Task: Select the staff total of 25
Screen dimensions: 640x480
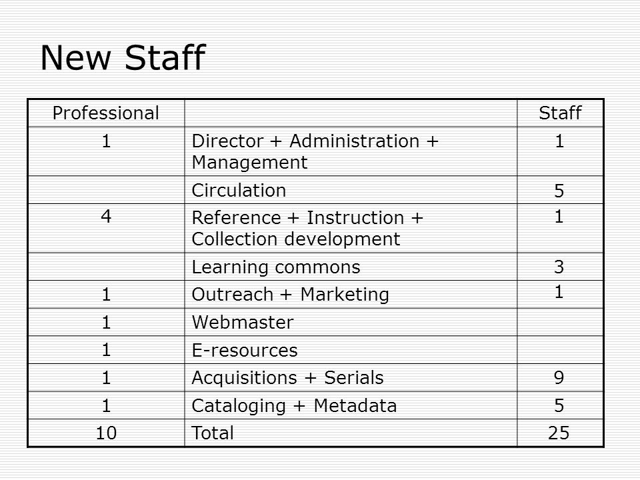Action: (559, 433)
